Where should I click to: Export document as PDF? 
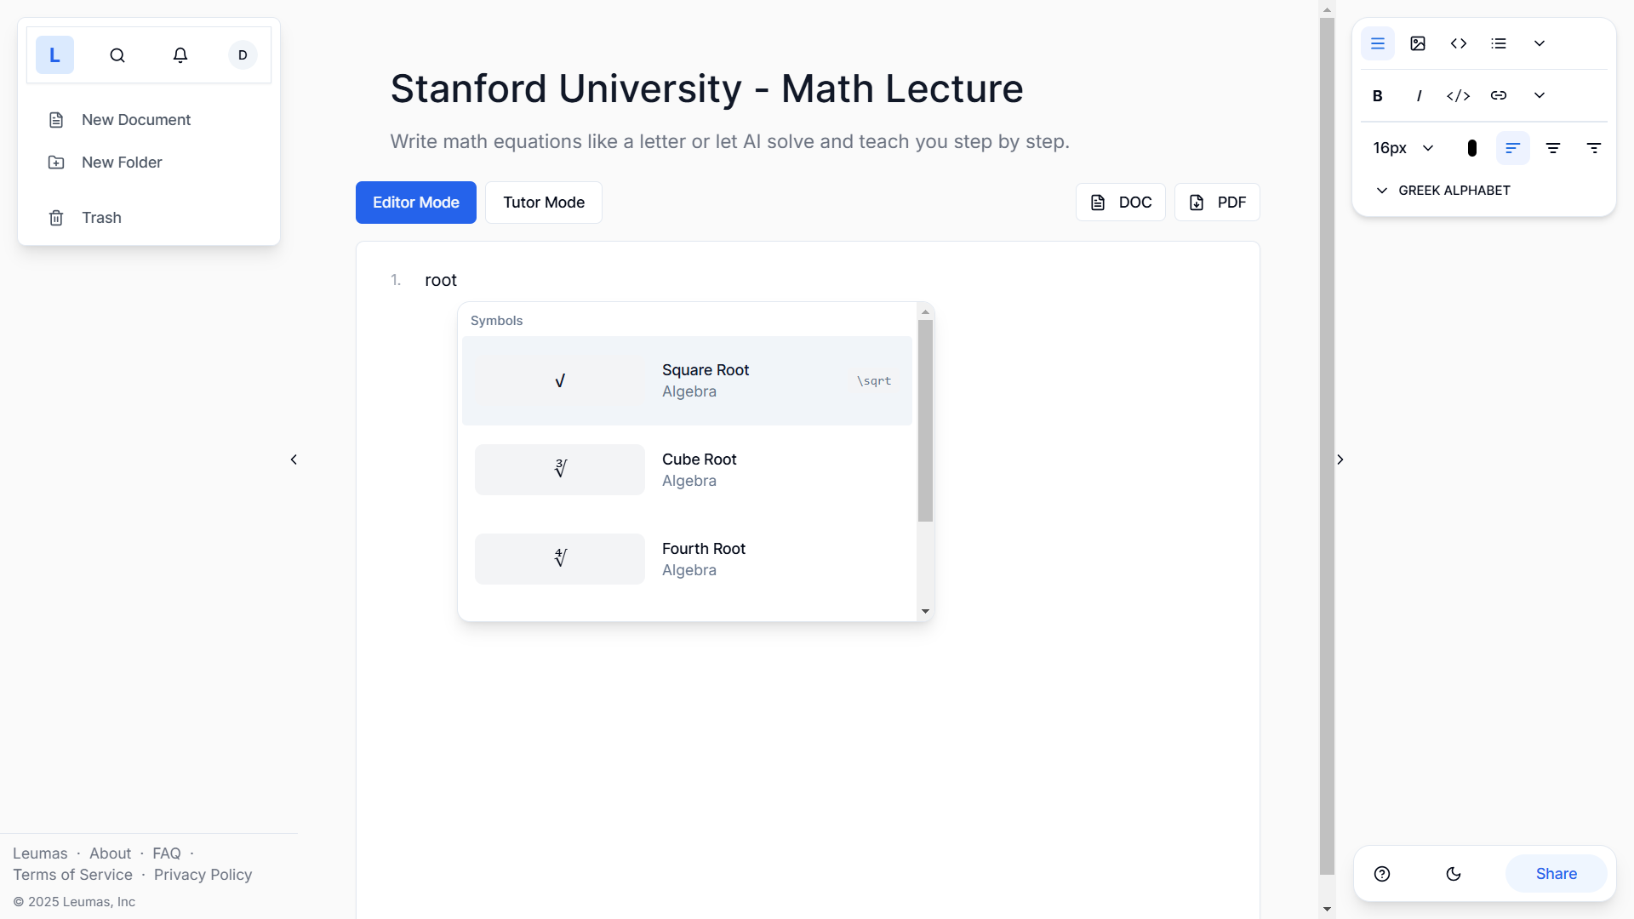[1217, 203]
